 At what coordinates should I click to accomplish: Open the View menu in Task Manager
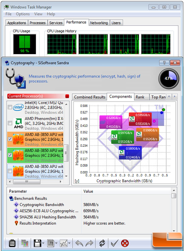(x=38, y=14)
